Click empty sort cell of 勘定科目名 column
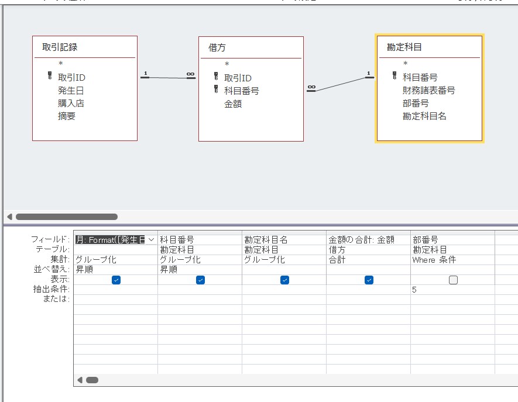Image resolution: width=518 pixels, height=402 pixels. click(x=284, y=270)
